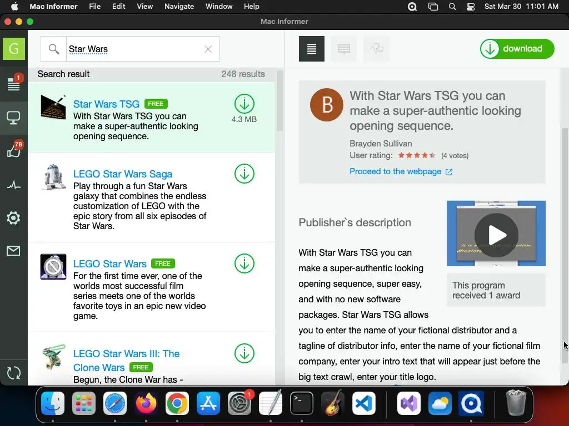Viewport: 569px width, 426px height.
Task: Download Star Wars TSG from list
Action: pos(244,104)
